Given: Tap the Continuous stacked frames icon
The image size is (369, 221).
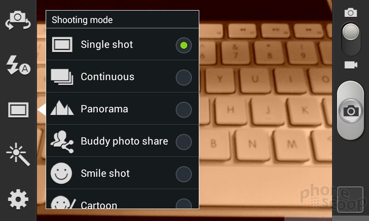Looking at the screenshot, I should click(62, 77).
